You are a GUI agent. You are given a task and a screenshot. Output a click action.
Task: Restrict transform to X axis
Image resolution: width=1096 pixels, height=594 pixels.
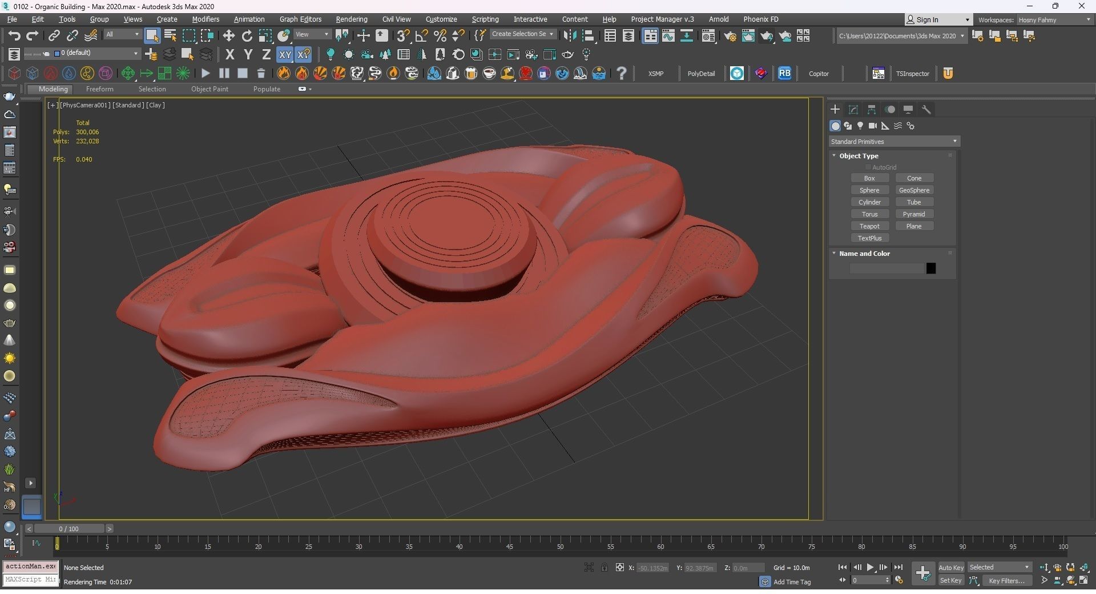230,54
